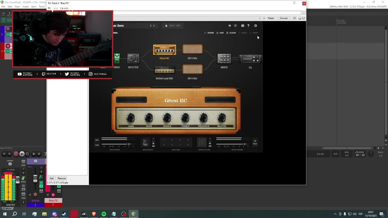Click the SCENE button

pyautogui.click(x=209, y=33)
